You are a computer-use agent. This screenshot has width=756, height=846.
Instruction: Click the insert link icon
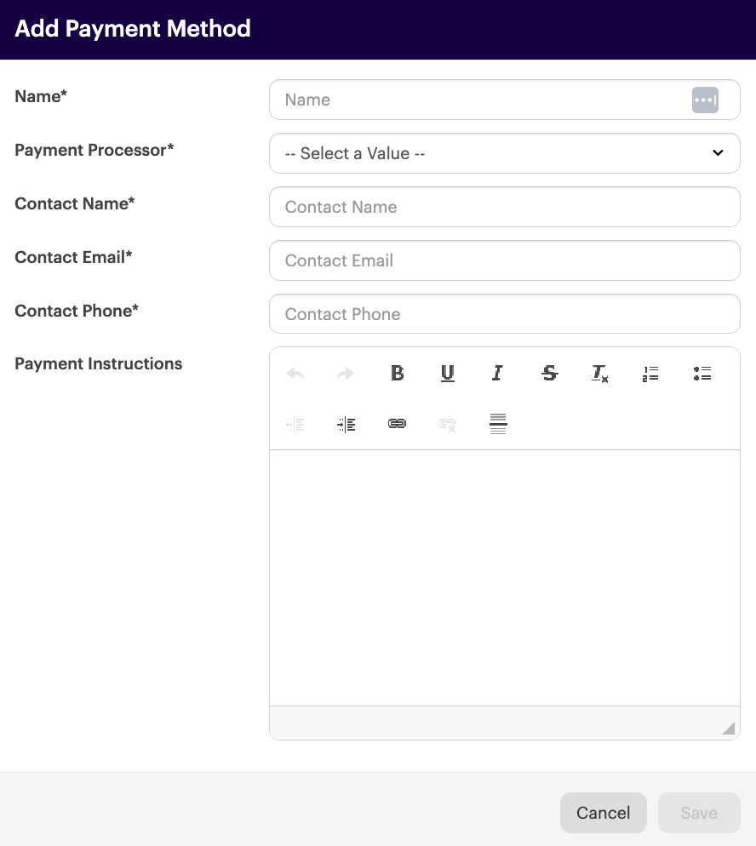(397, 424)
